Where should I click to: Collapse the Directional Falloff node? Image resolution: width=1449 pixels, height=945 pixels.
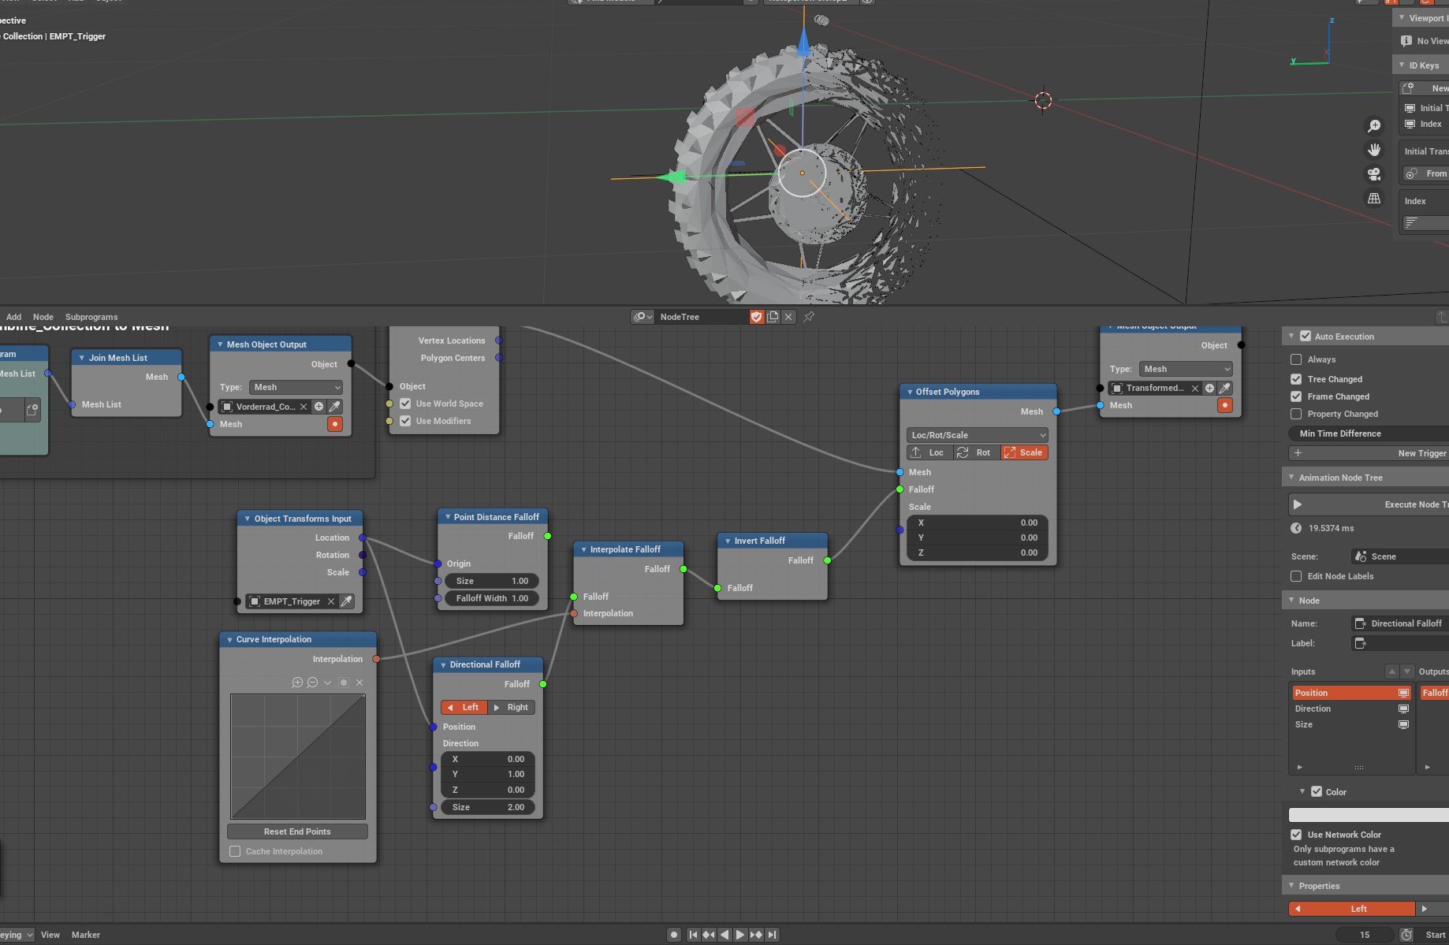[x=443, y=665]
